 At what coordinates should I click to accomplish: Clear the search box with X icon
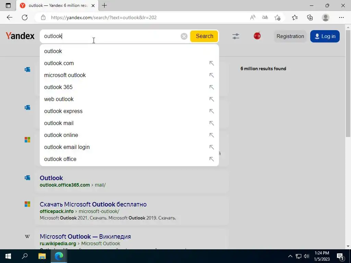[184, 36]
